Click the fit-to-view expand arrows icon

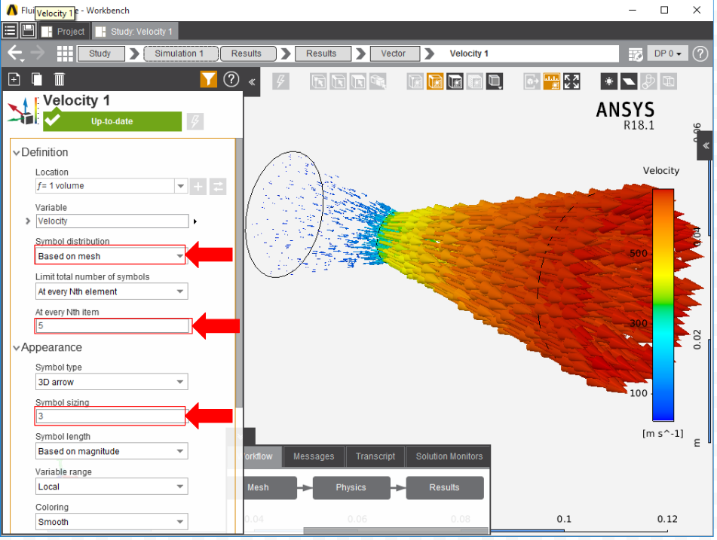[571, 82]
